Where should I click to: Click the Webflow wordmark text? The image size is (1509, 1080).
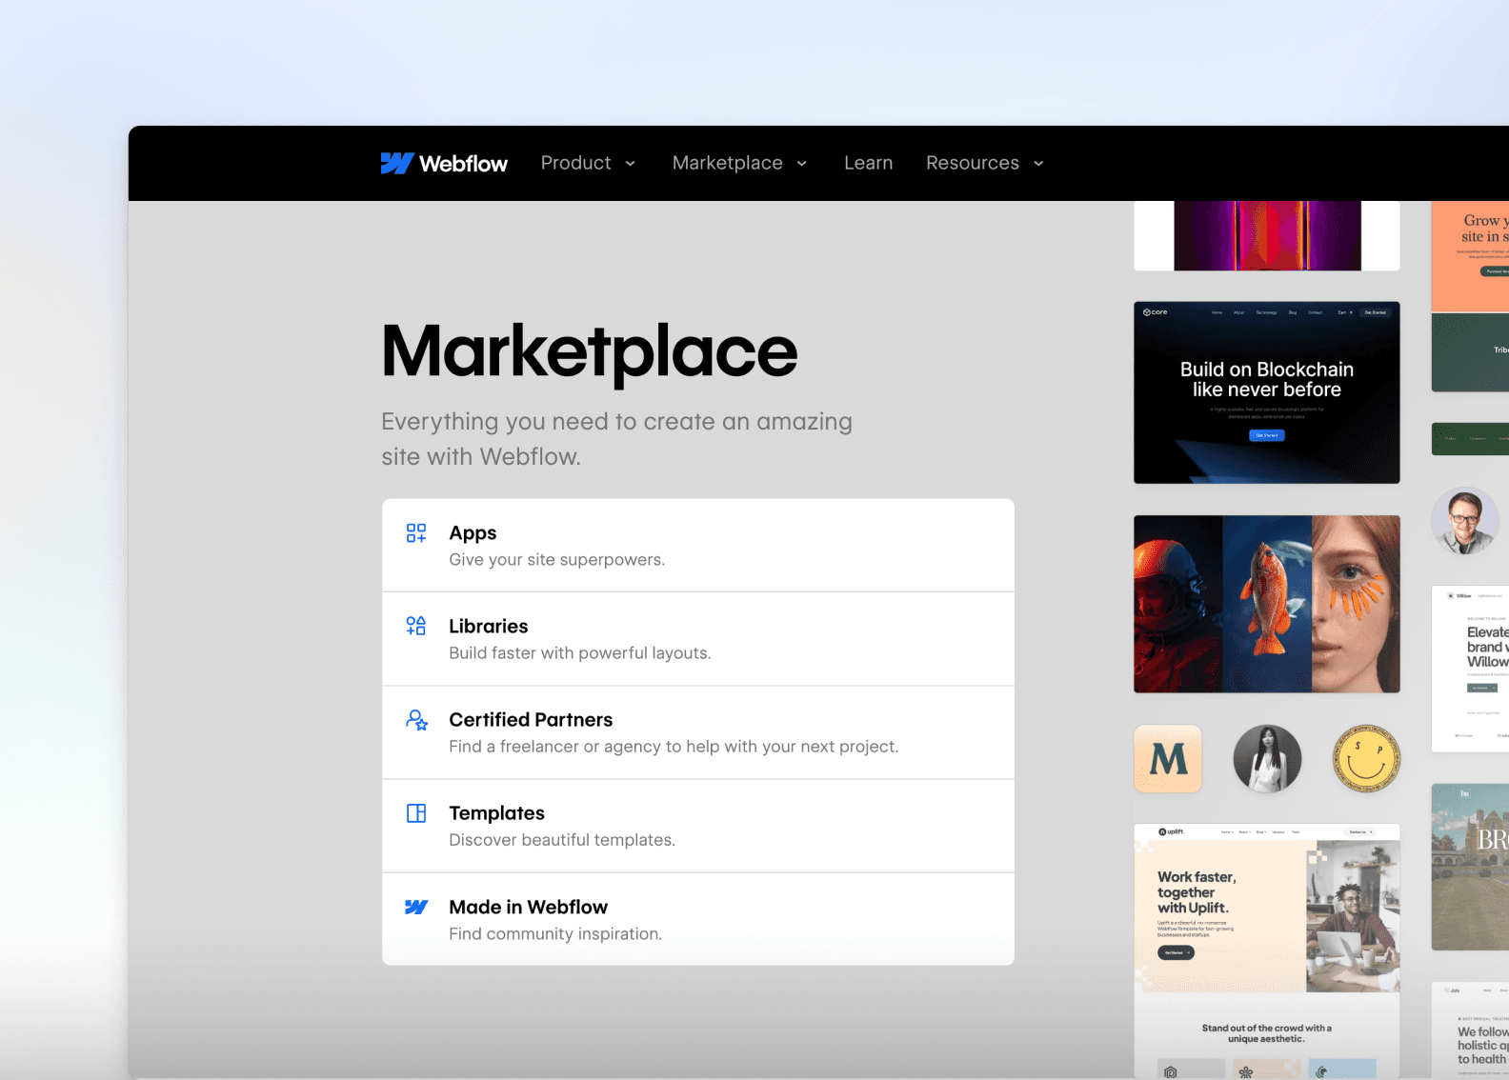click(464, 164)
